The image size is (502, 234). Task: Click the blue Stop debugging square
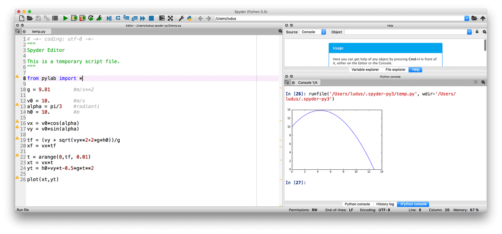(x=151, y=18)
